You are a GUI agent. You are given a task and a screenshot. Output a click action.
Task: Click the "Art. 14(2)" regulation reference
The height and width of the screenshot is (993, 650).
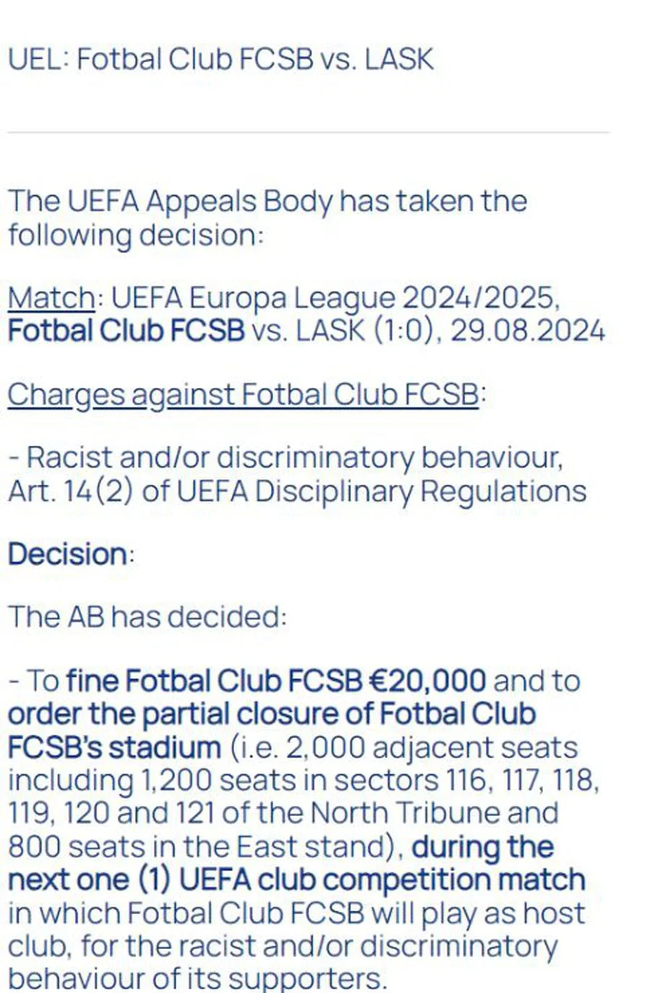point(71,491)
